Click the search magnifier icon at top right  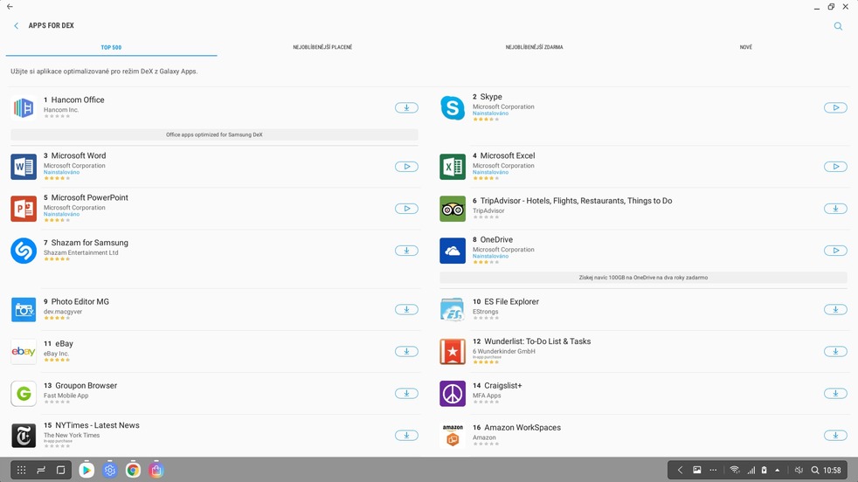tap(838, 26)
